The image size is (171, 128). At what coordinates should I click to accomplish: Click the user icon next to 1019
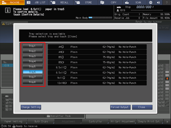(x=118, y=10)
